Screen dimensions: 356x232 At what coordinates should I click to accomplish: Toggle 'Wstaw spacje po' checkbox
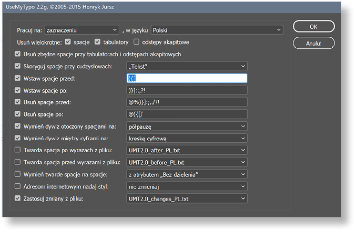(17, 90)
